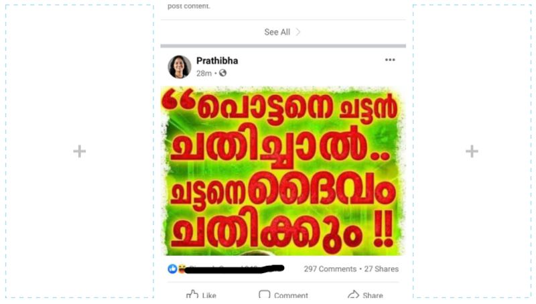Click the Like button label

tap(209, 295)
